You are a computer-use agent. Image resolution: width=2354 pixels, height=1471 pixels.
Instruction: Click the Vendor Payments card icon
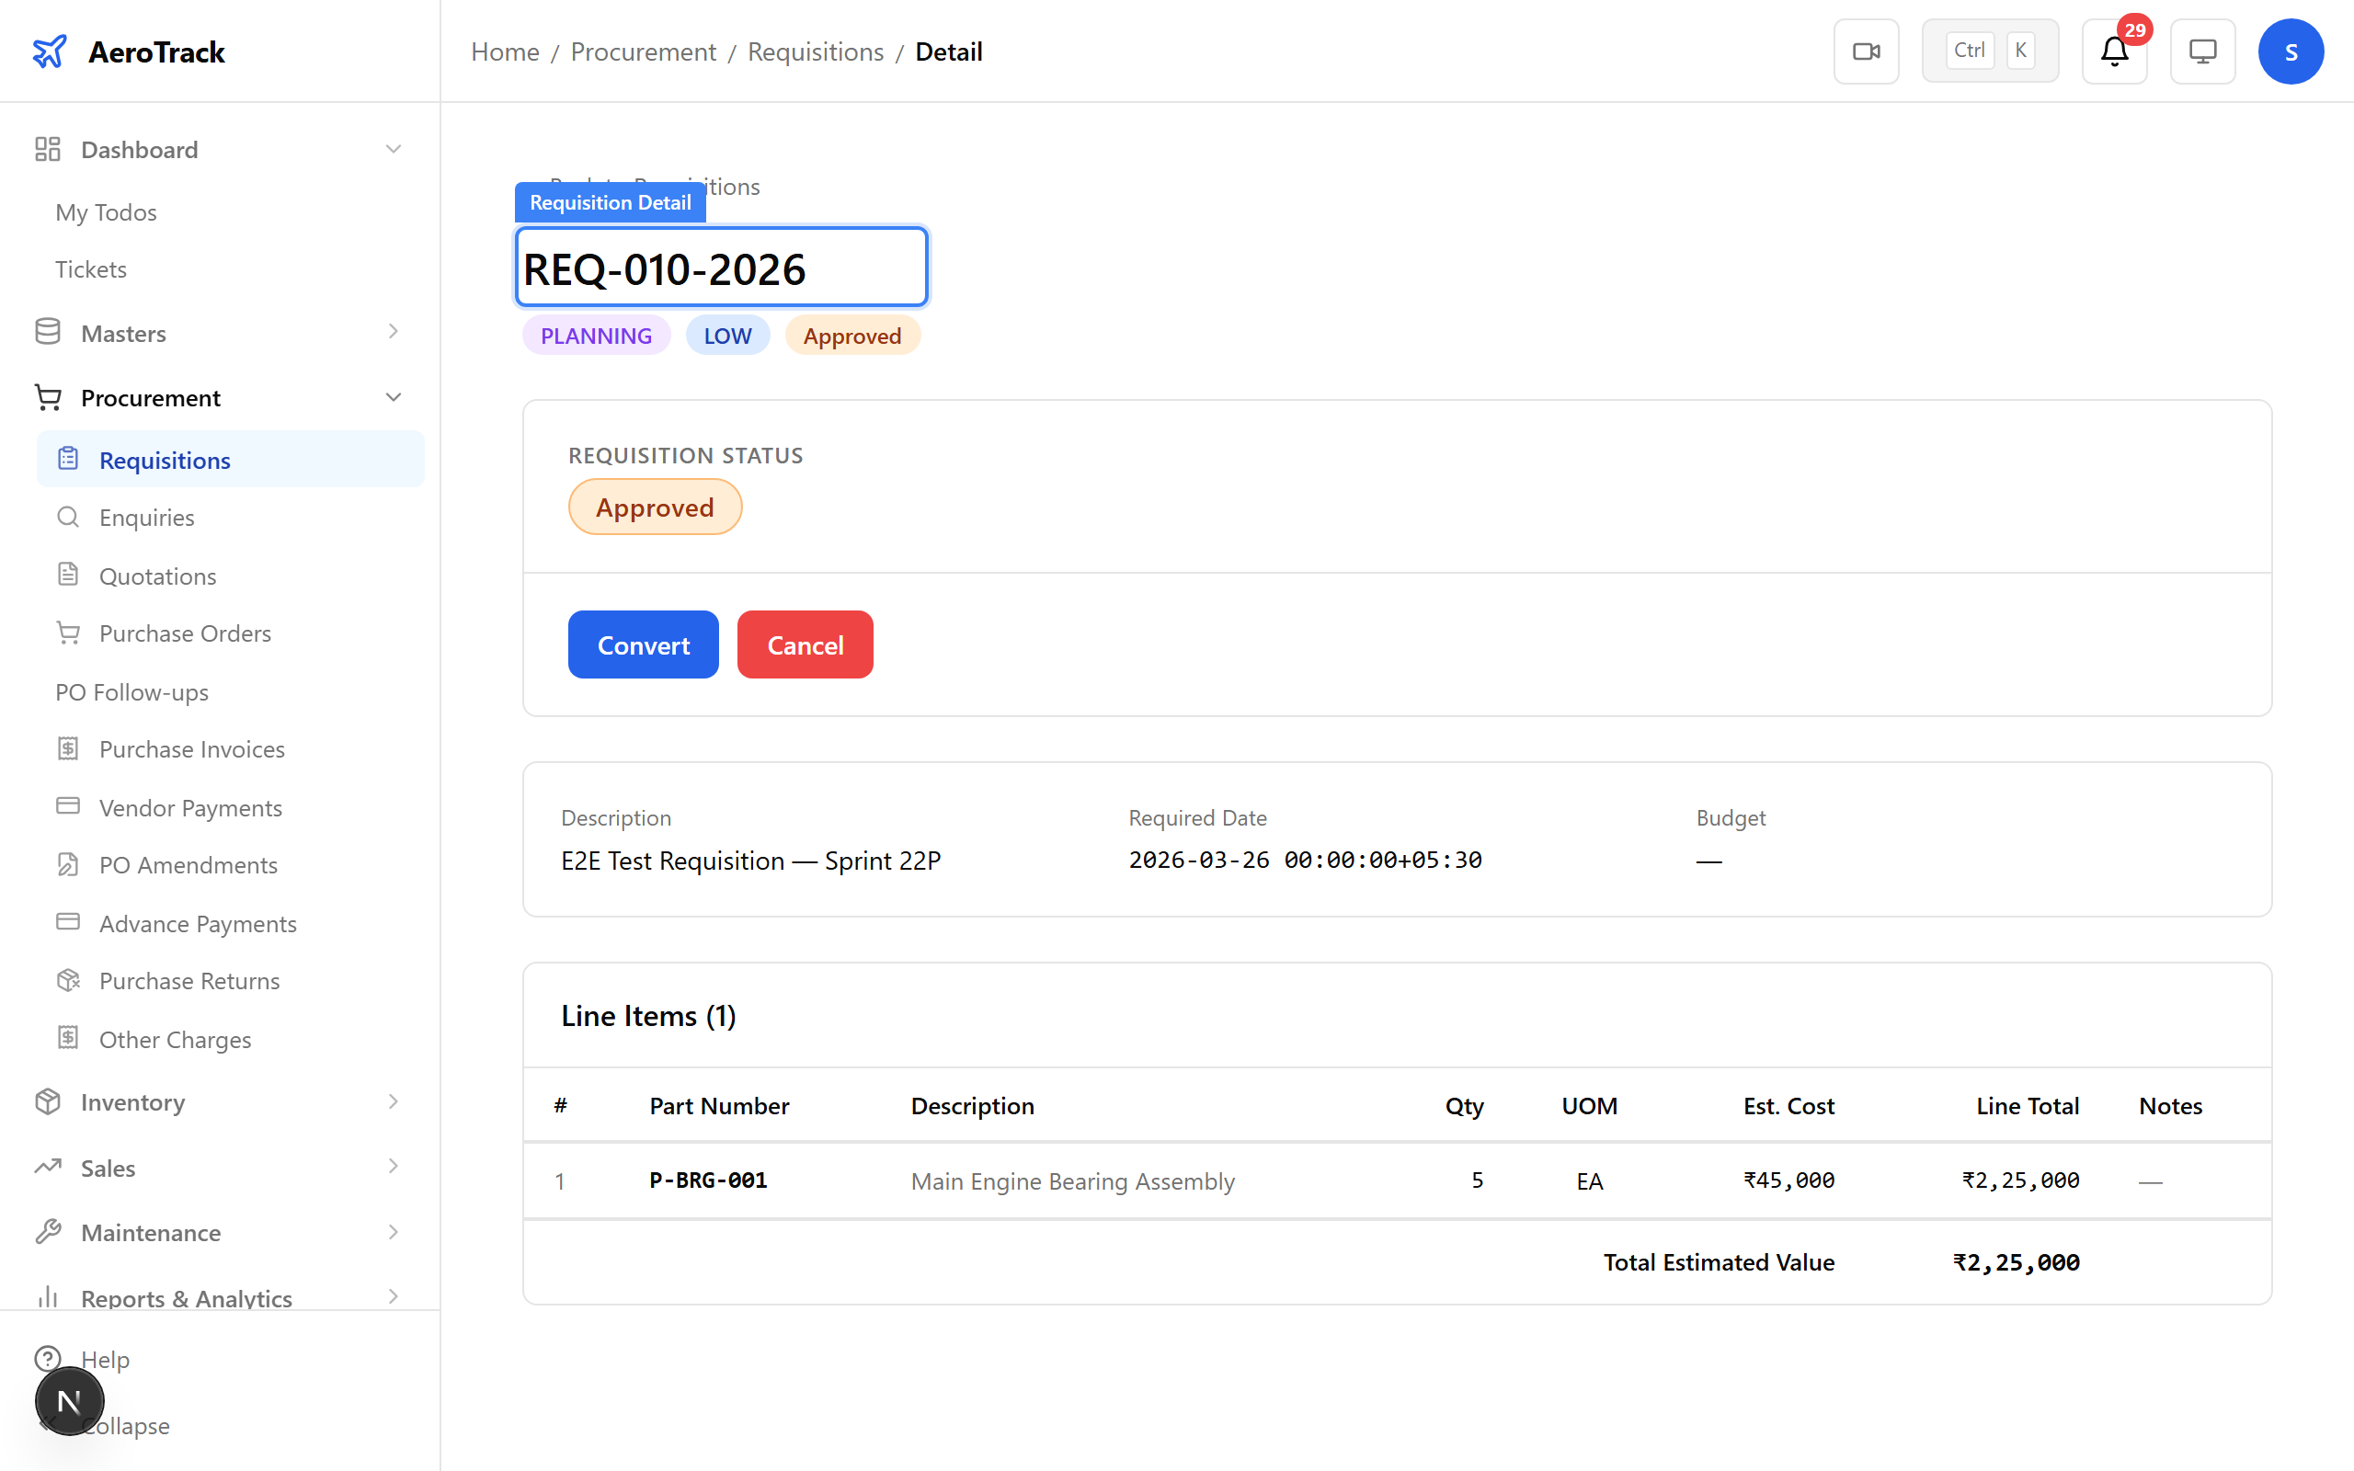click(68, 806)
